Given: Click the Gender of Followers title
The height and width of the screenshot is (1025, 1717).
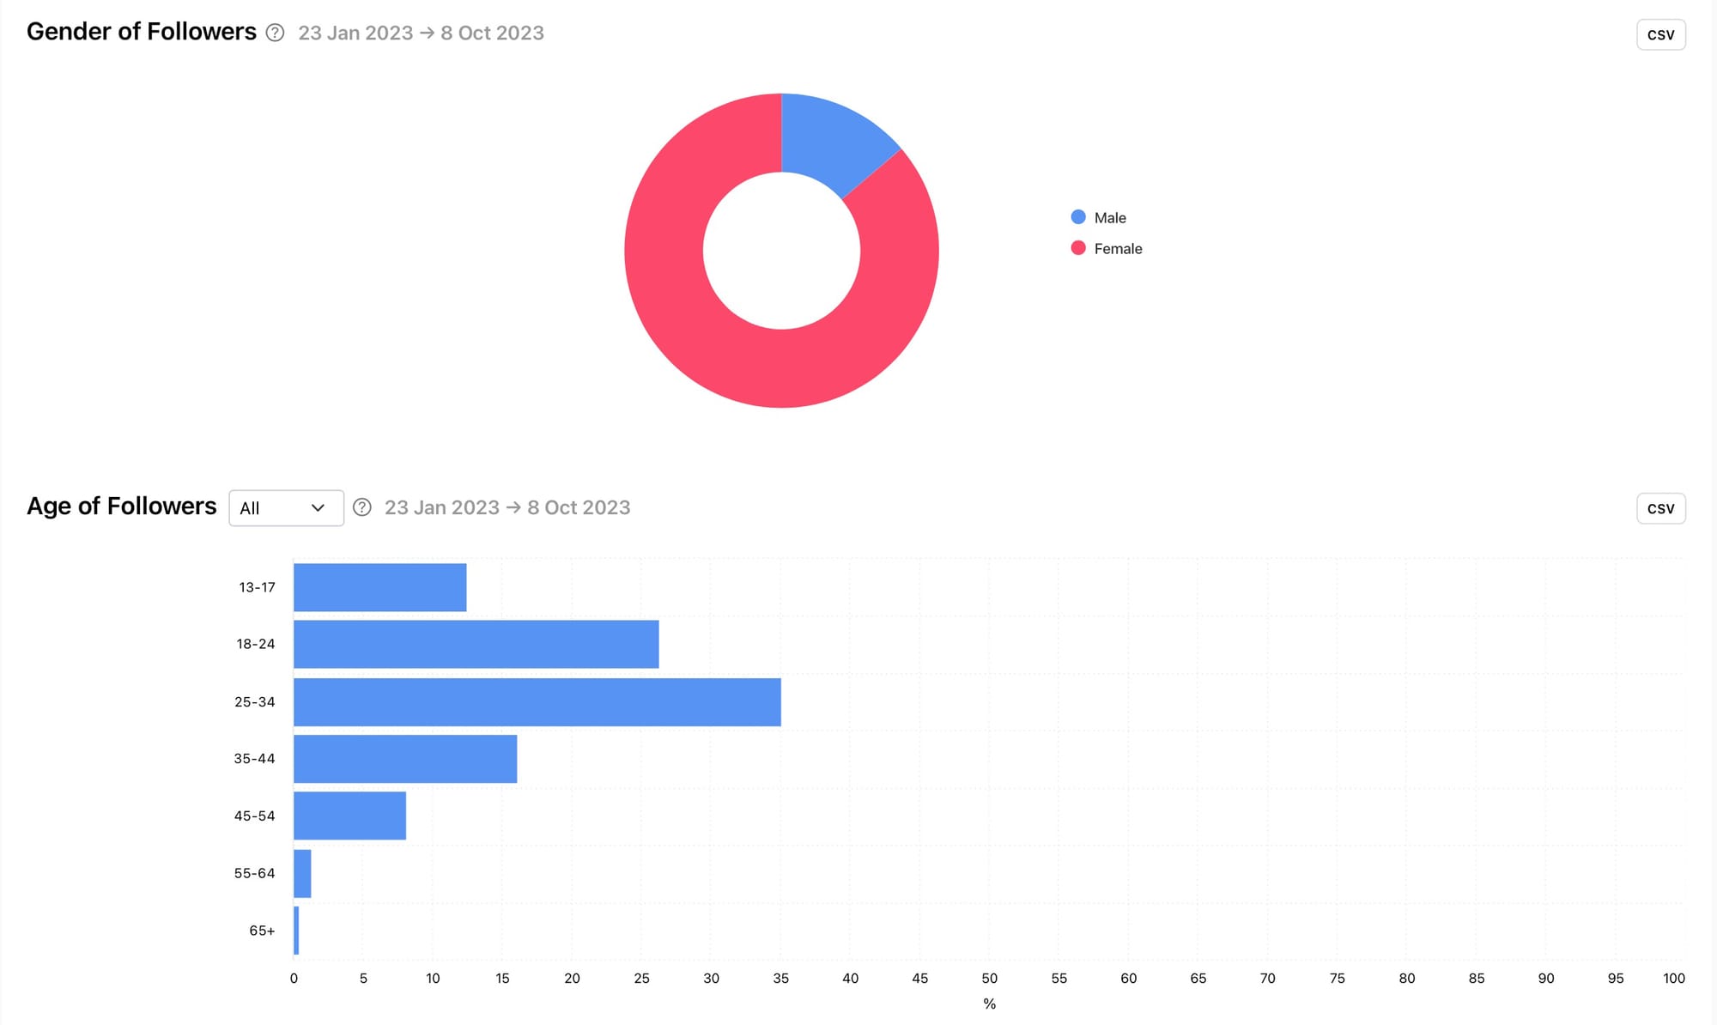Looking at the screenshot, I should click(x=142, y=31).
